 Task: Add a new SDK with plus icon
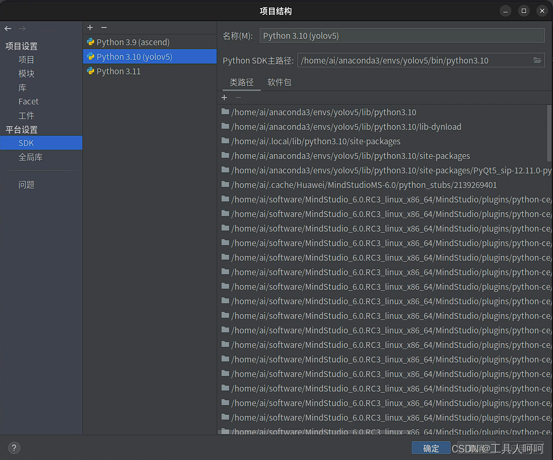pos(90,27)
